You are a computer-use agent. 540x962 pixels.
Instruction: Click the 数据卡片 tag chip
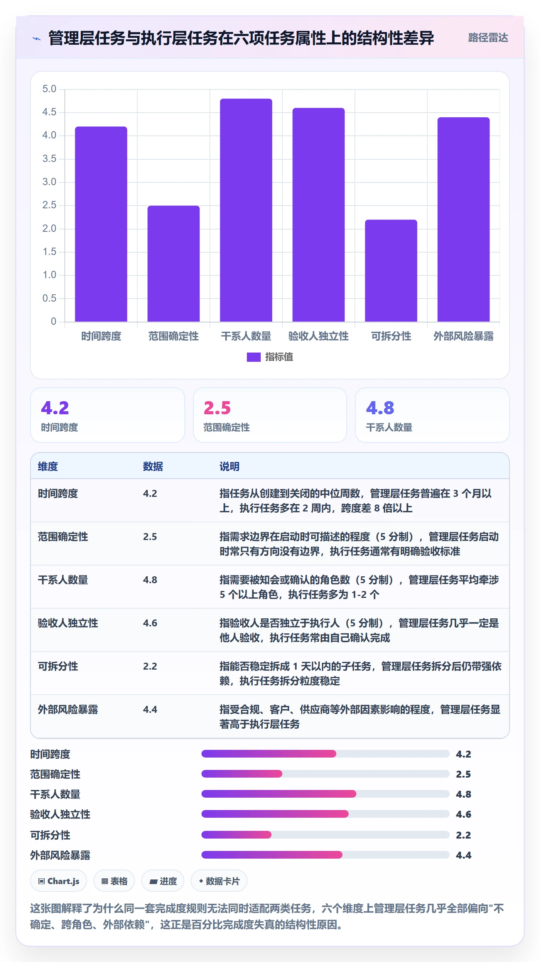point(219,881)
